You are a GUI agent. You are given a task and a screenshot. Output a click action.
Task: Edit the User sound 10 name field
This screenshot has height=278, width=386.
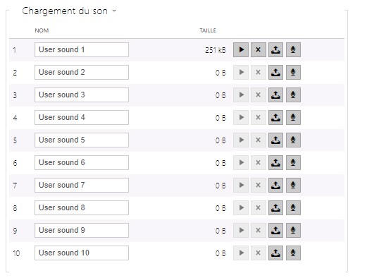(82, 253)
